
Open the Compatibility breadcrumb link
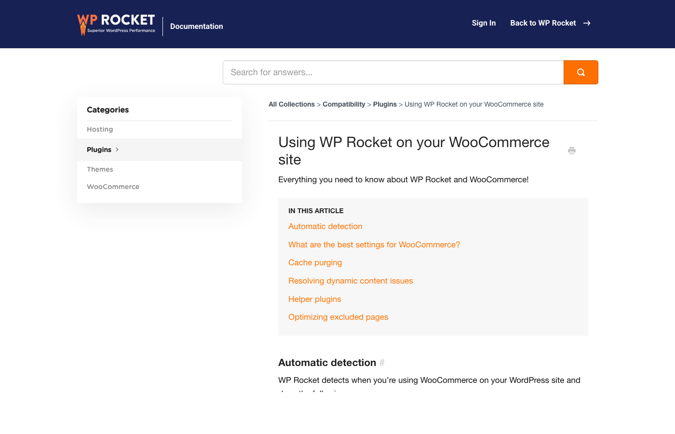click(344, 104)
